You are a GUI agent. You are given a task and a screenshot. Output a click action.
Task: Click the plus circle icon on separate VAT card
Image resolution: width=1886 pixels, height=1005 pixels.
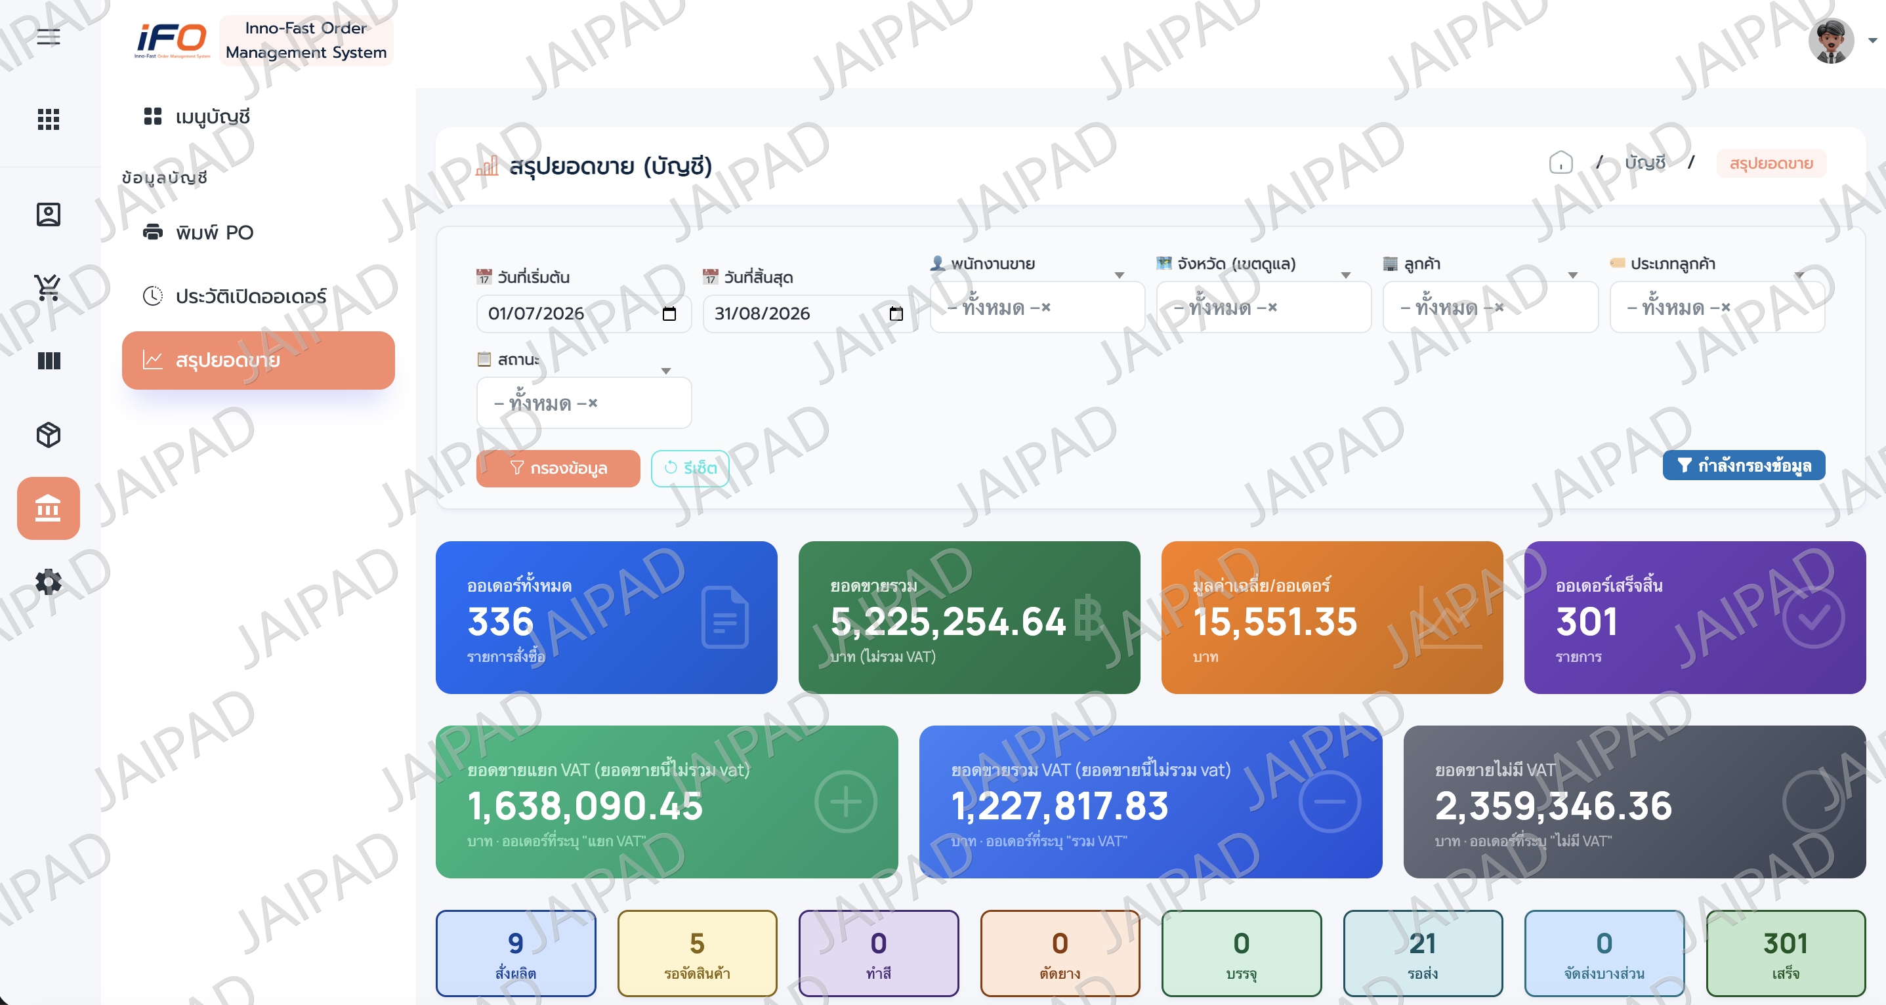(x=846, y=802)
